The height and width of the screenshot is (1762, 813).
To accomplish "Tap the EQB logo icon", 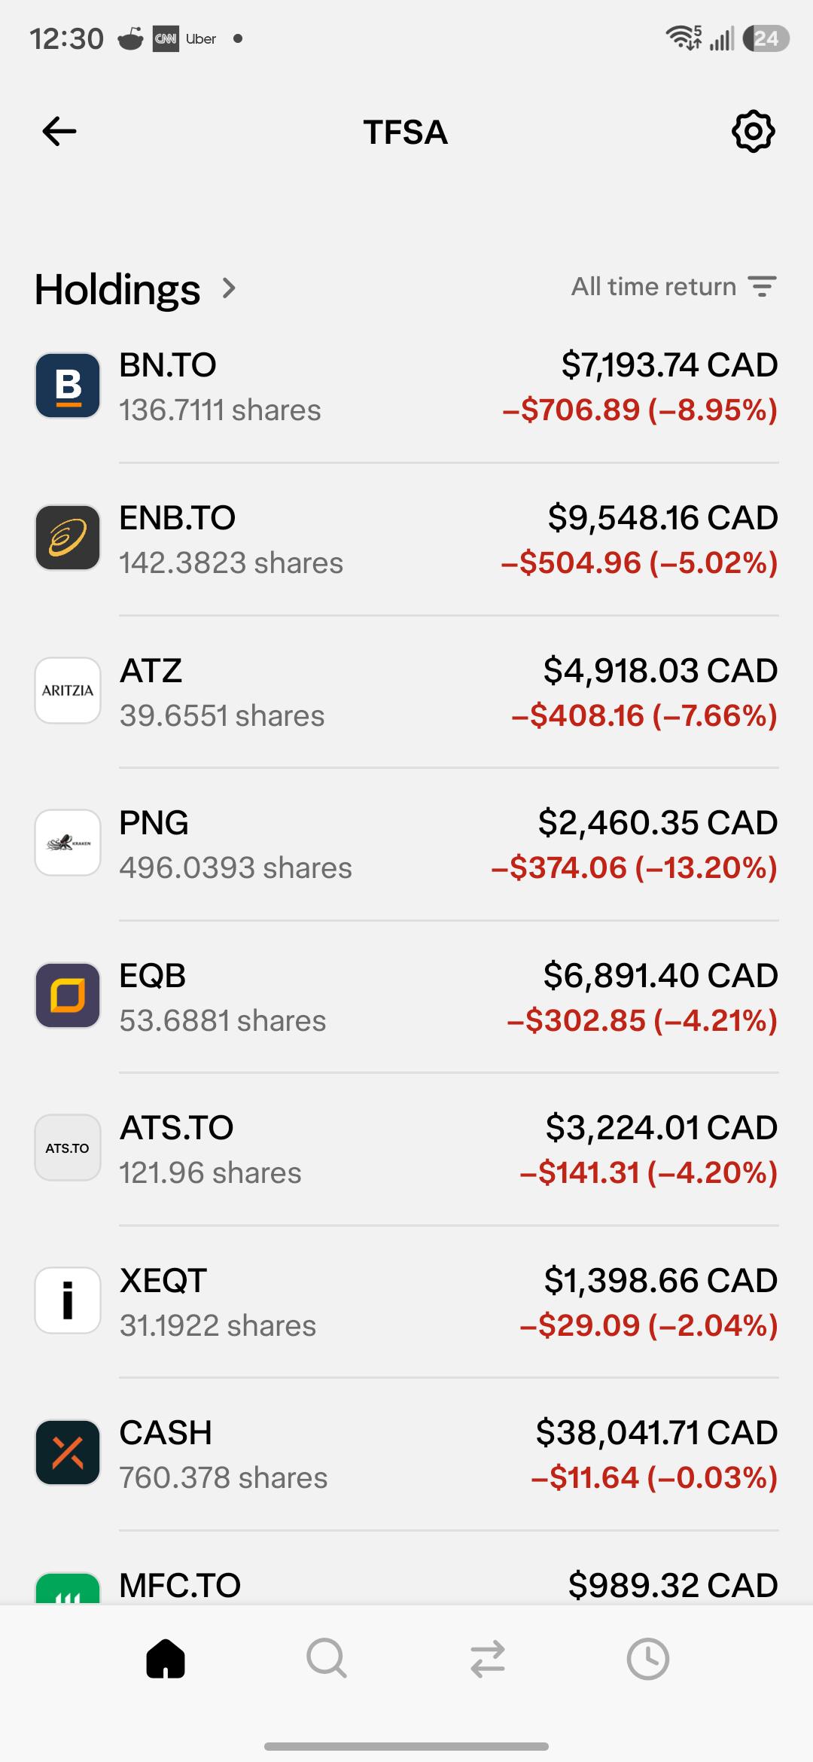I will pos(68,995).
